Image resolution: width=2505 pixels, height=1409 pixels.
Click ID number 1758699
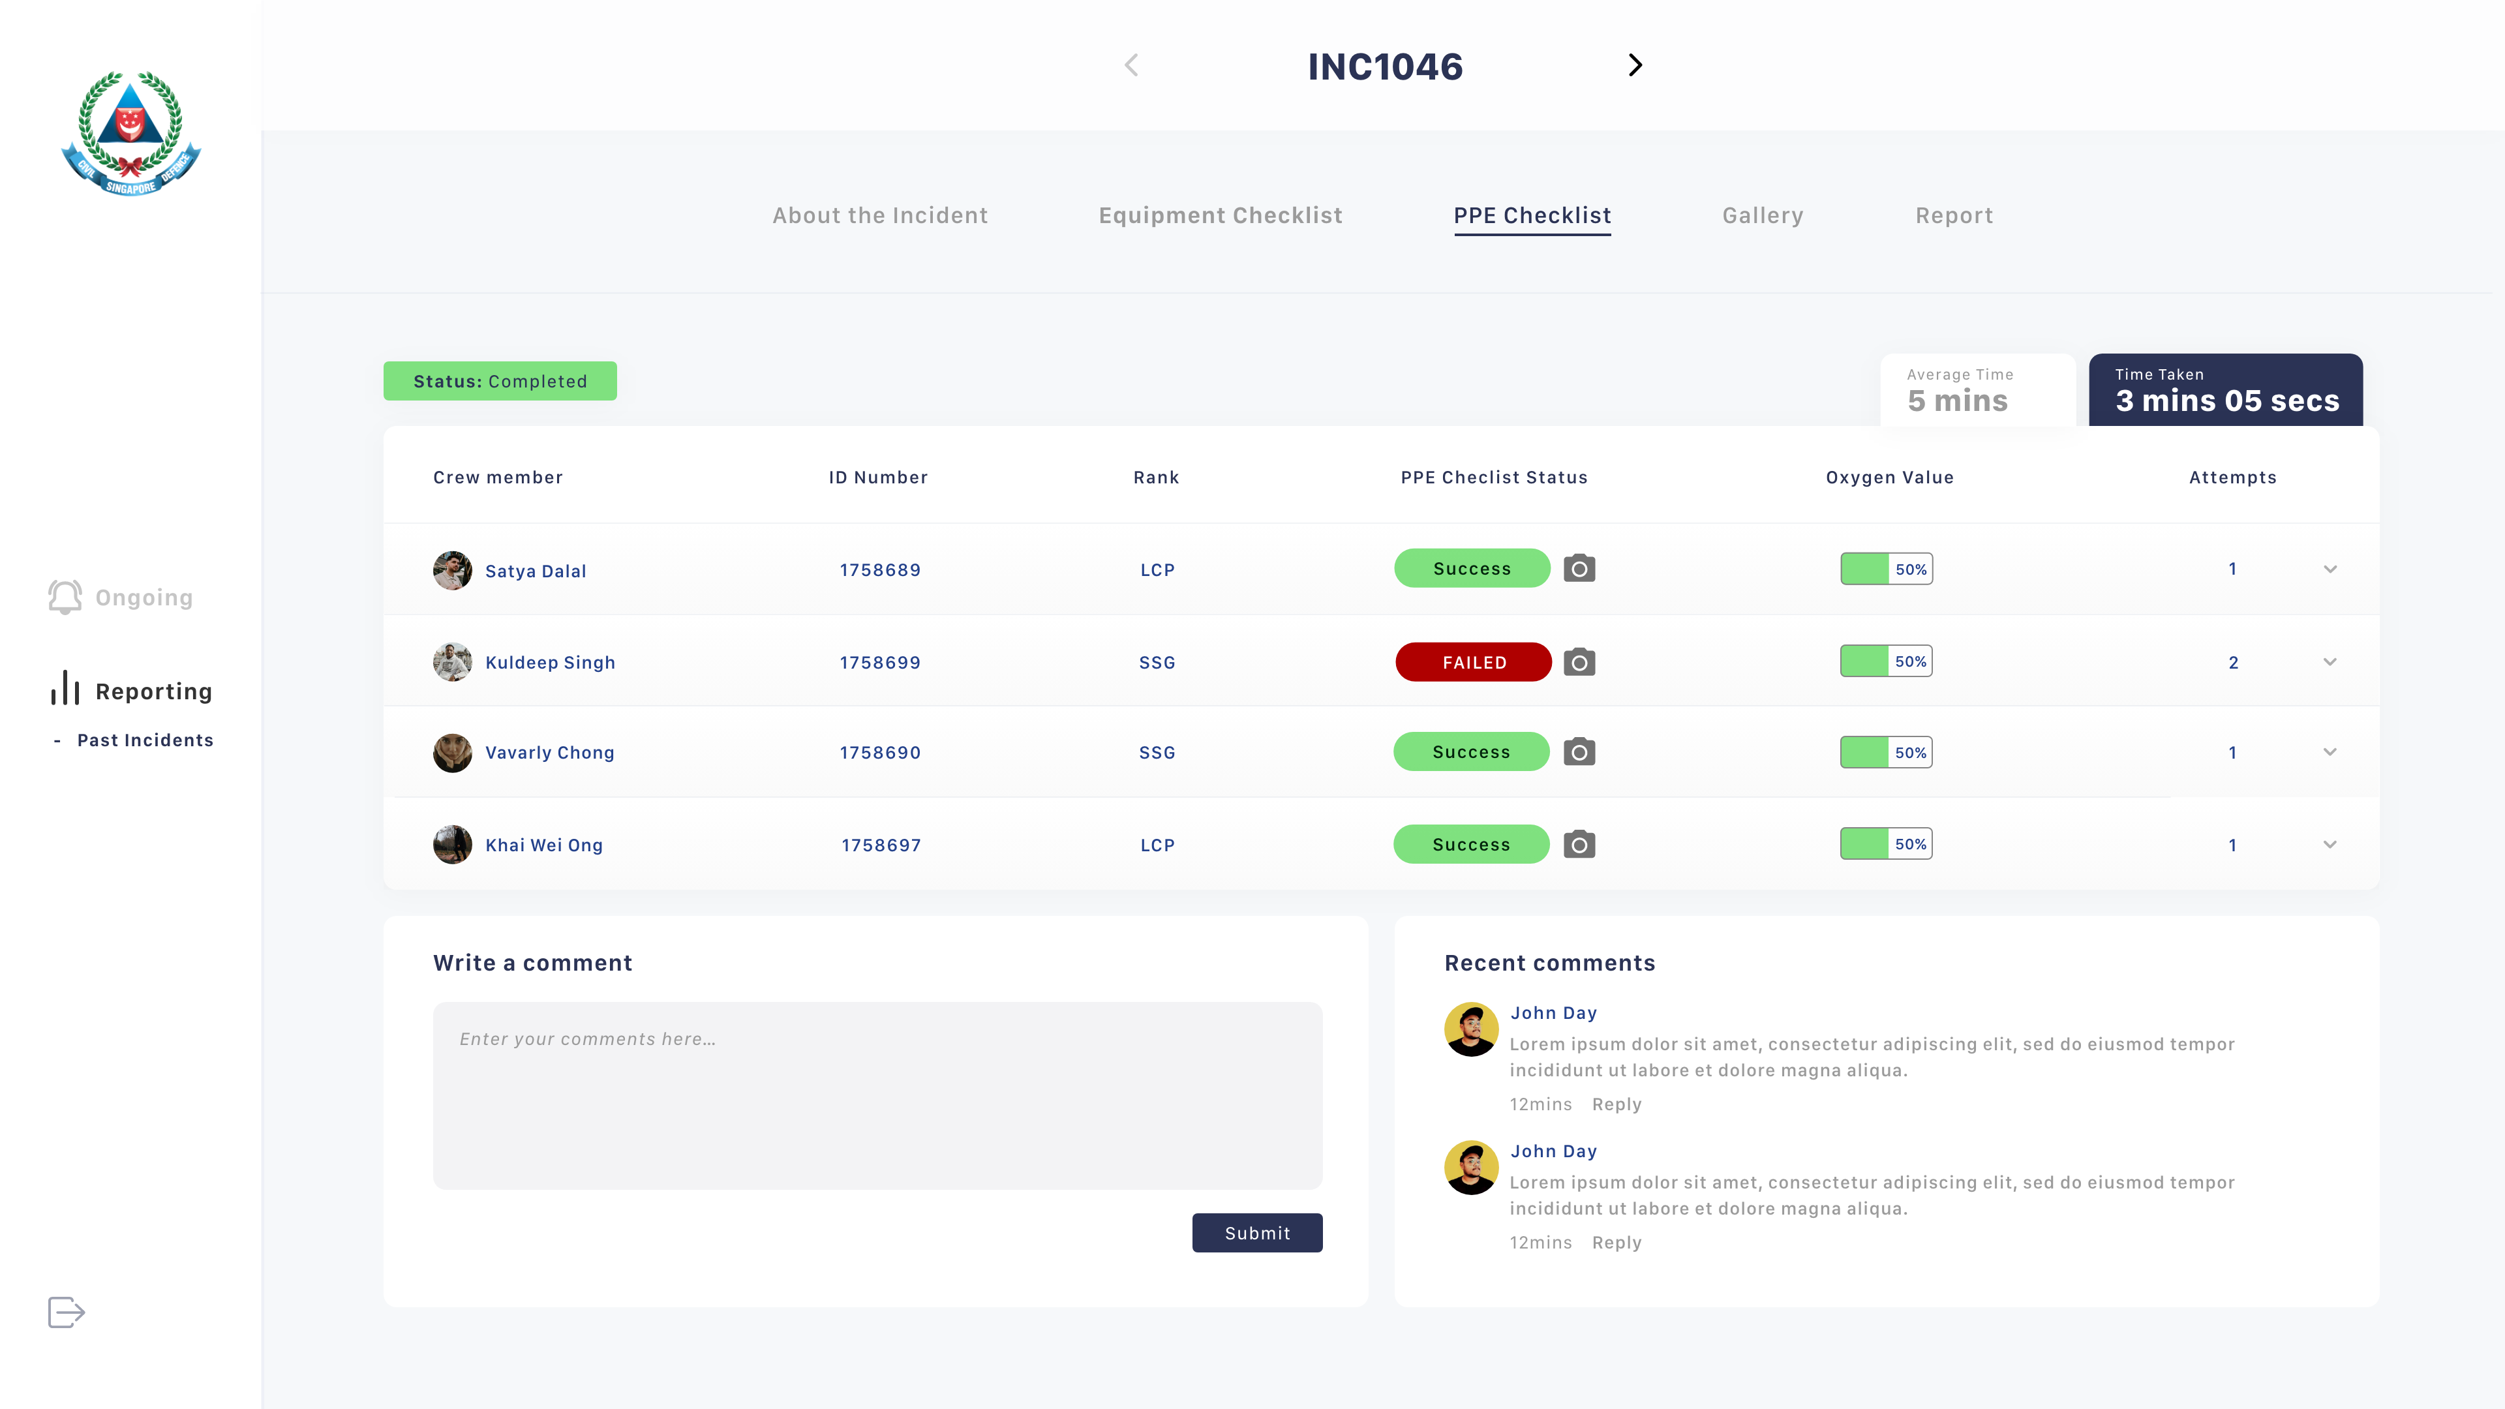(x=880, y=662)
